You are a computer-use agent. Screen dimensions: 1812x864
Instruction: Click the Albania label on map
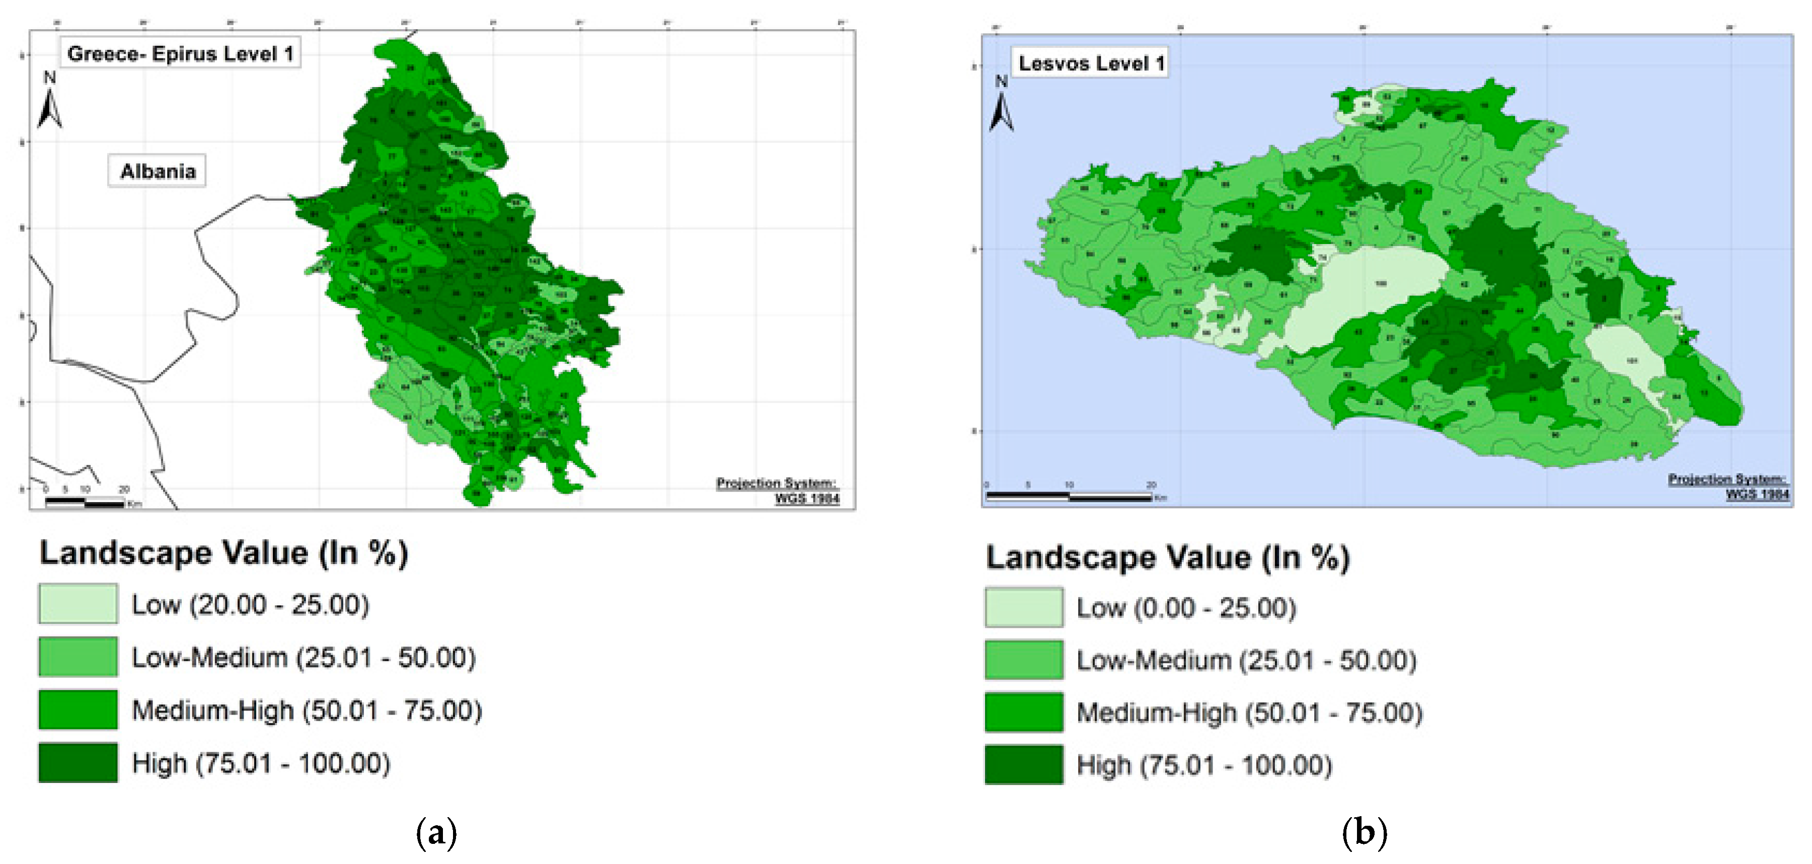click(x=158, y=171)
